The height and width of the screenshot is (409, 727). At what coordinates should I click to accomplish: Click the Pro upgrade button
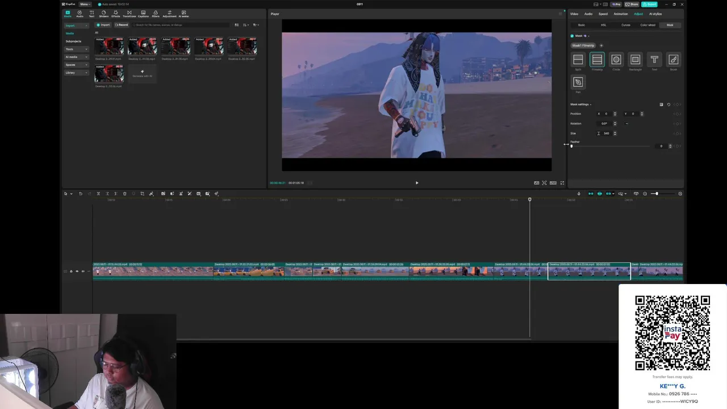coord(616,4)
